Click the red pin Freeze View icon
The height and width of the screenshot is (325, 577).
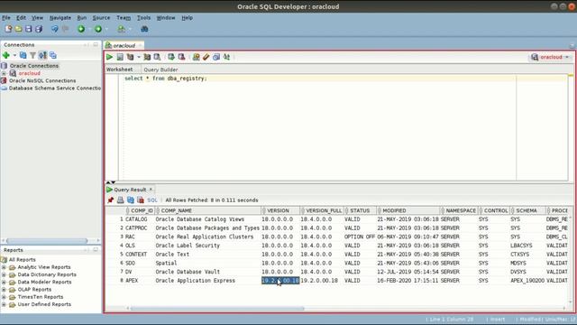coord(110,200)
